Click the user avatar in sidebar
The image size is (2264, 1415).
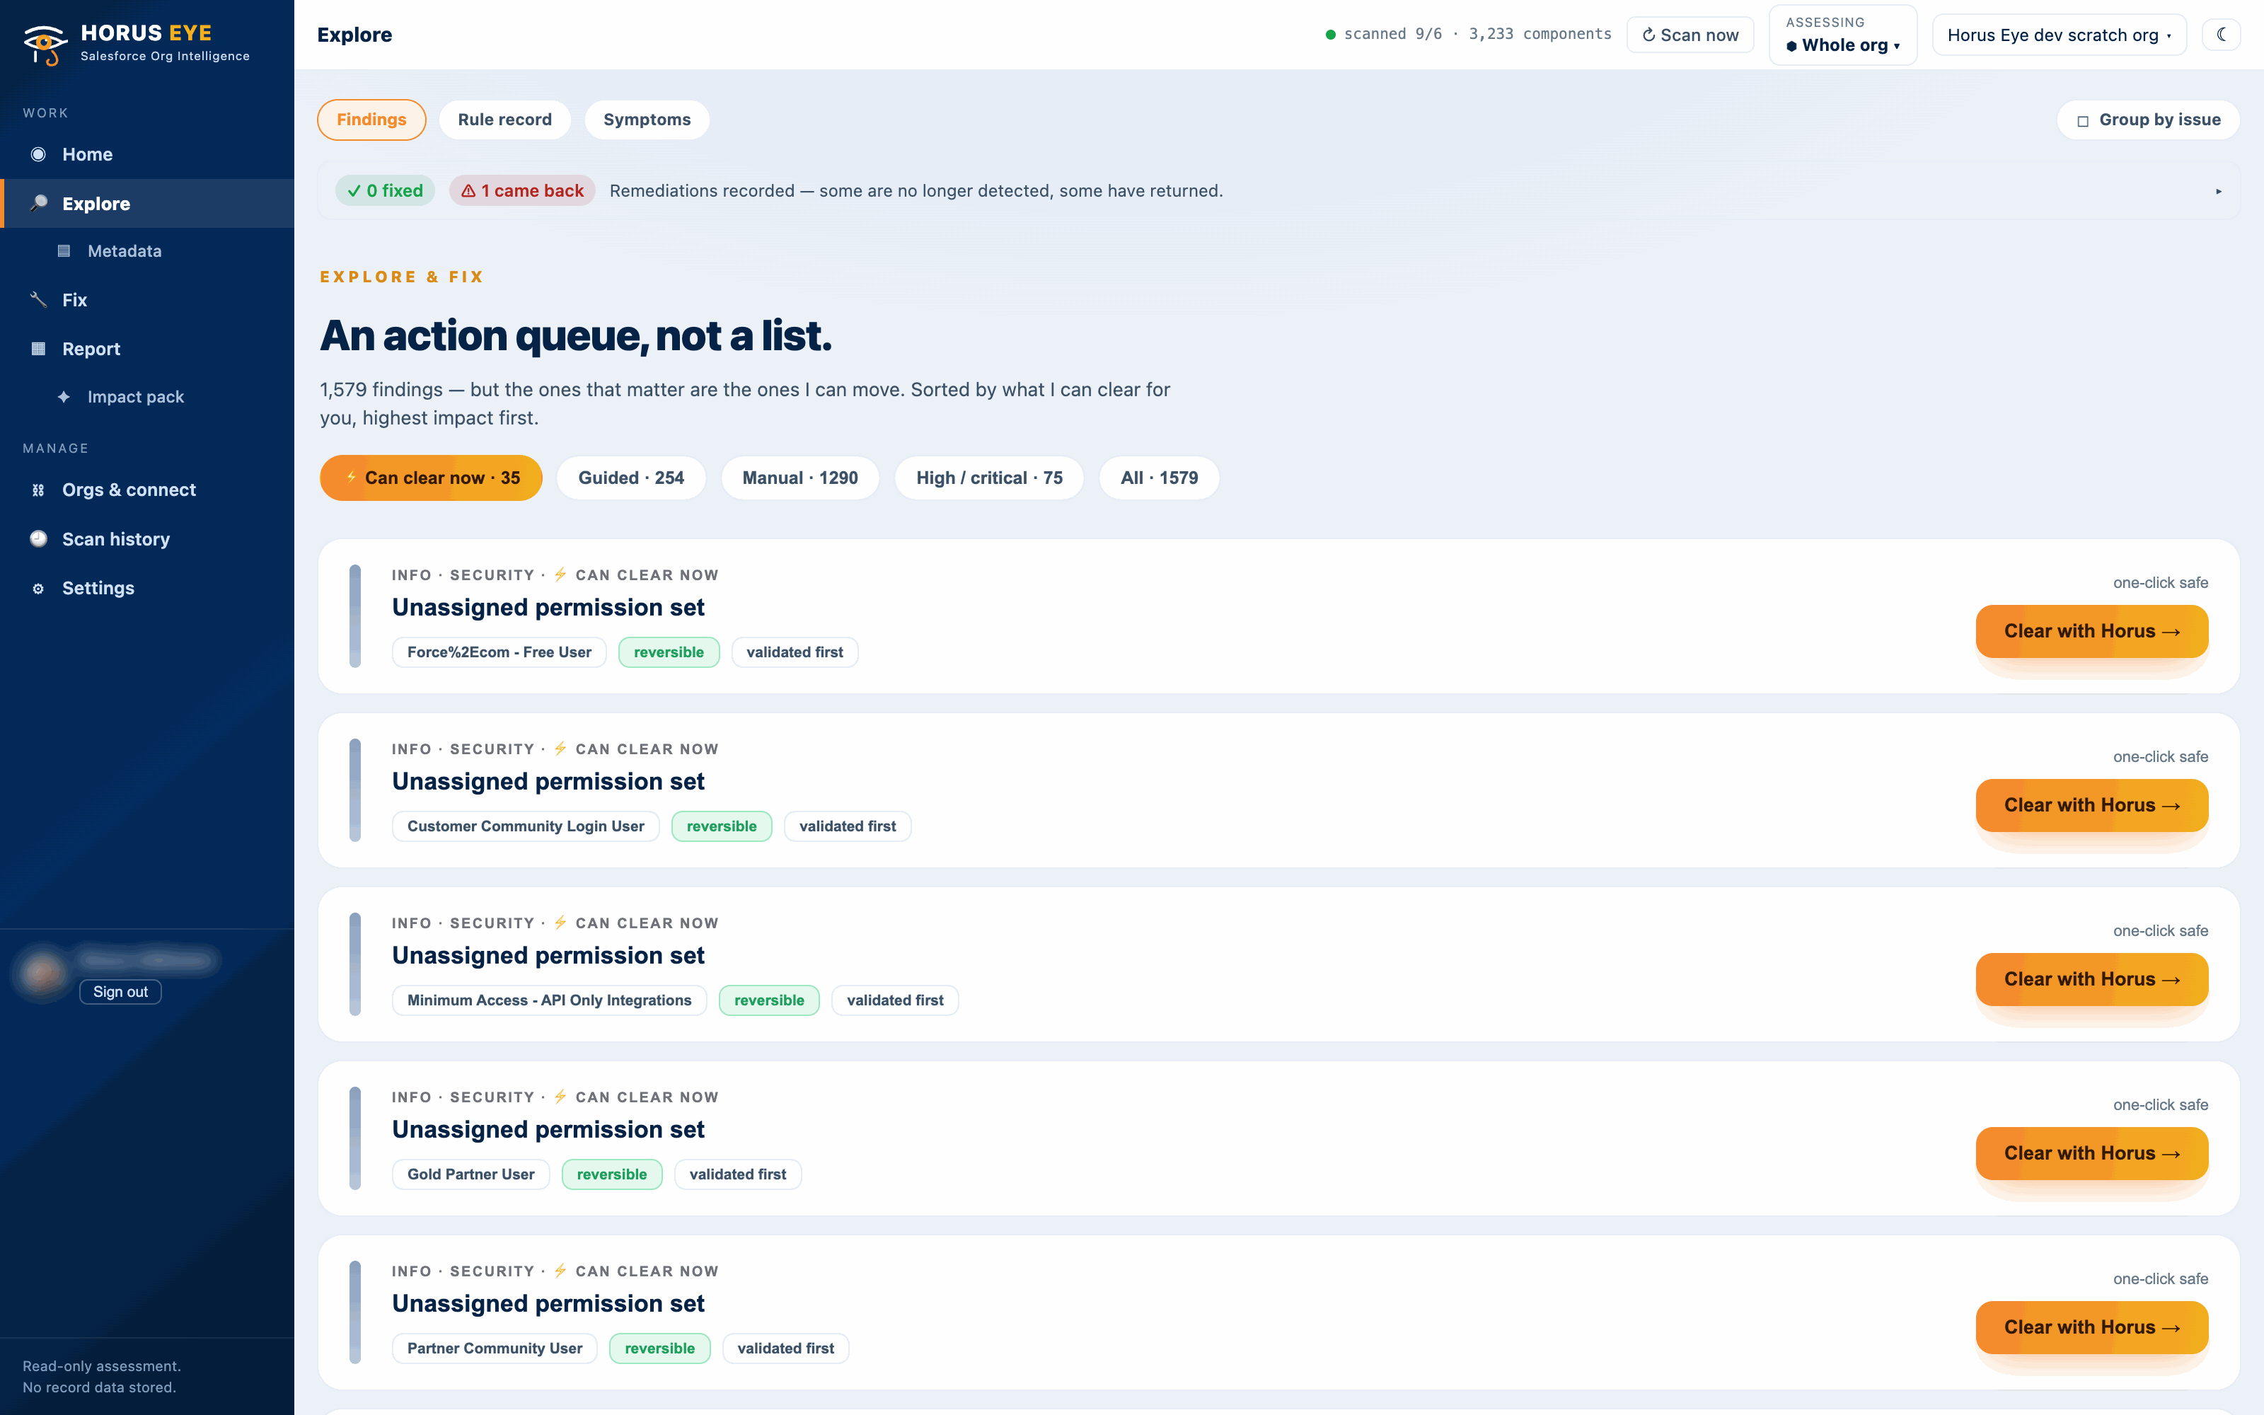click(42, 974)
